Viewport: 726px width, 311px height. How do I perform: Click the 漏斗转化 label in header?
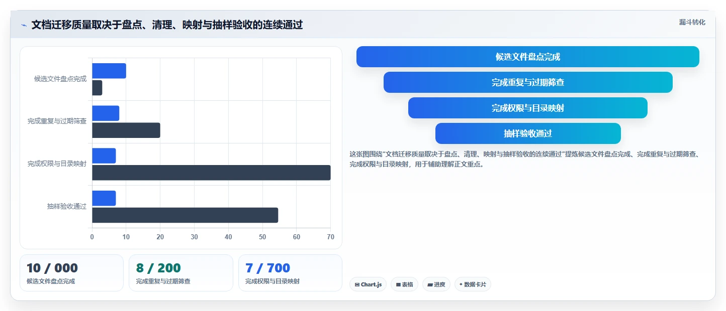coord(692,23)
